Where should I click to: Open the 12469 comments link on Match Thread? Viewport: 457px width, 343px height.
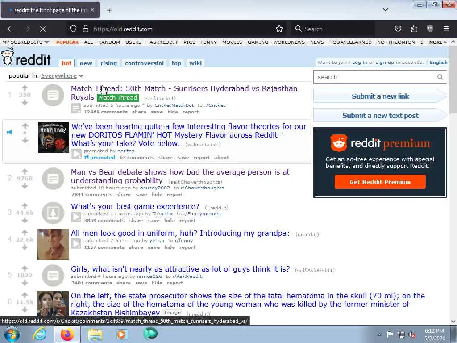pos(105,112)
